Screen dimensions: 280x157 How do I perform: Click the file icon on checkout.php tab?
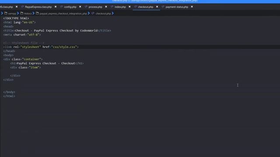tap(135, 7)
